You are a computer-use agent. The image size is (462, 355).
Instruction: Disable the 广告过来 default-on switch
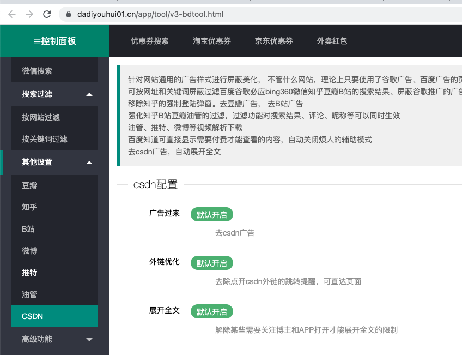pyautogui.click(x=211, y=214)
